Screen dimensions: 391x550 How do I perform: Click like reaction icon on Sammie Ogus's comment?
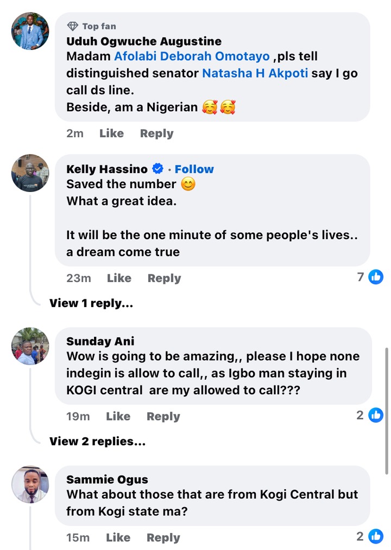tap(376, 537)
